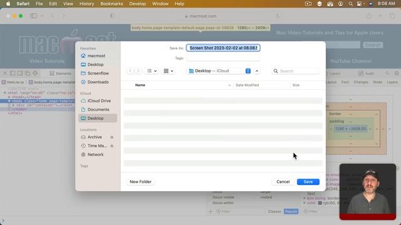401x225 pixels.
Task: Click New Folder button
Action: click(140, 182)
